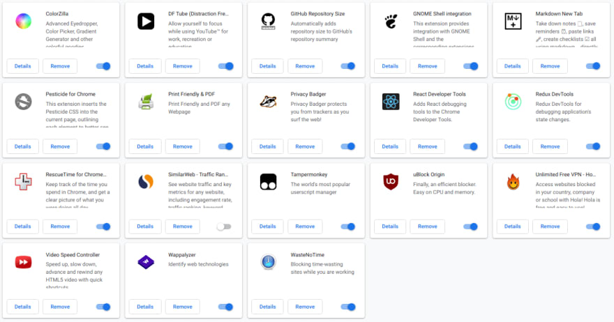Click the Redux DevTools icon

tap(513, 102)
